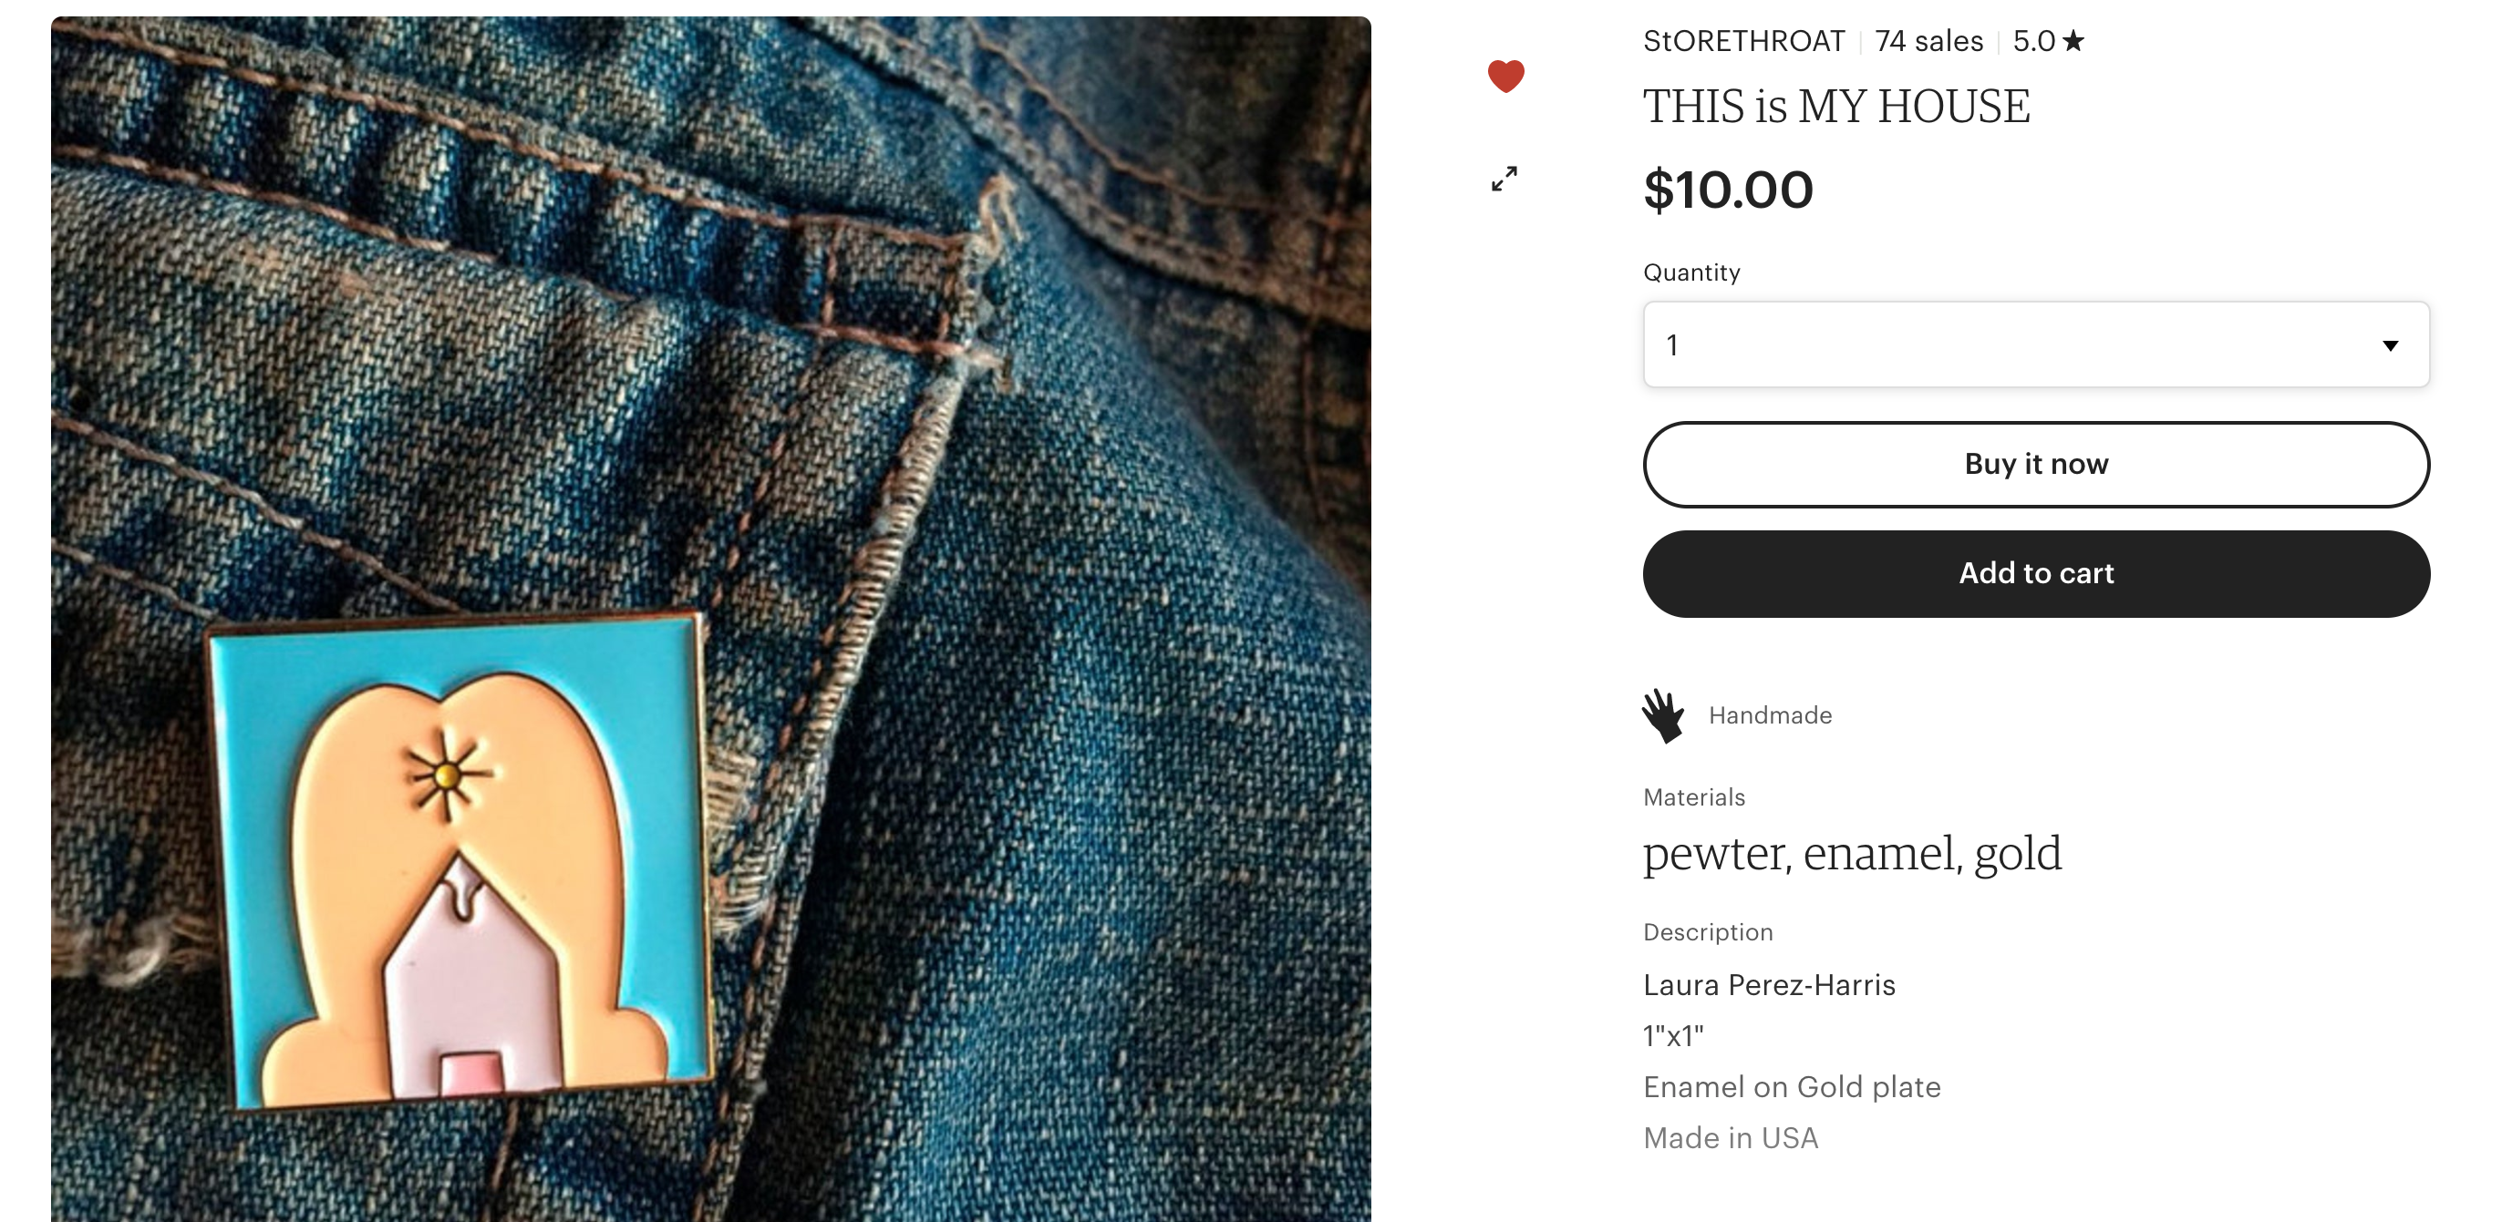The width and height of the screenshot is (2502, 1222).
Task: Open the StORETHROAT shop link
Action: pyautogui.click(x=1743, y=41)
